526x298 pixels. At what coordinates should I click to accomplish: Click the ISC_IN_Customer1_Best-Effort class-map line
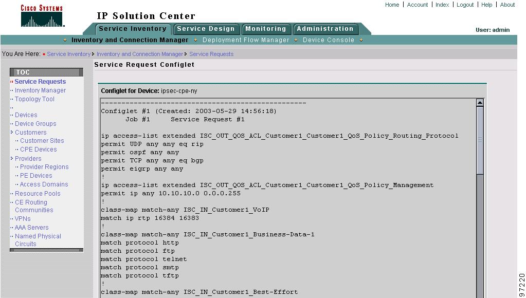(x=199, y=292)
